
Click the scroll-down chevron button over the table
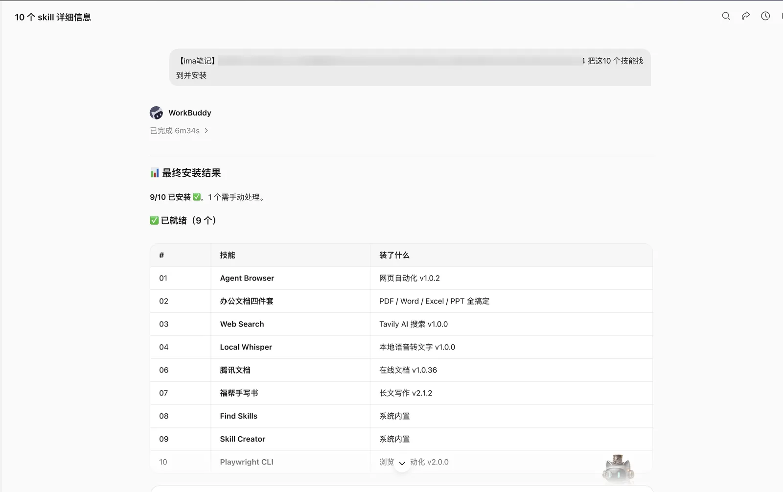(x=402, y=463)
